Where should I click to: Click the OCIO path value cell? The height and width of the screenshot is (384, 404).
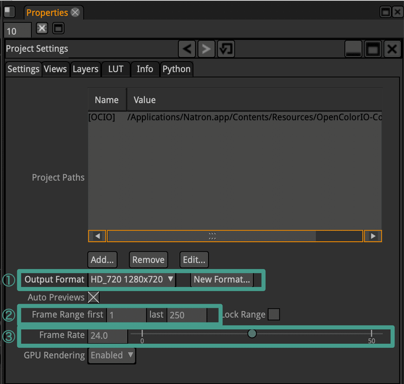[255, 117]
